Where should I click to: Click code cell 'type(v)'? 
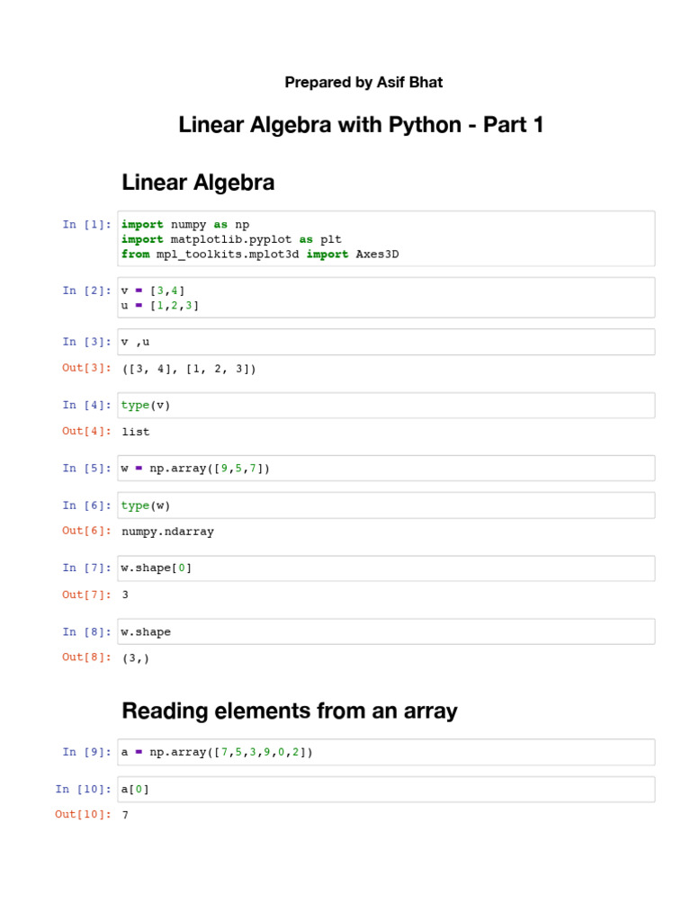[386, 406]
